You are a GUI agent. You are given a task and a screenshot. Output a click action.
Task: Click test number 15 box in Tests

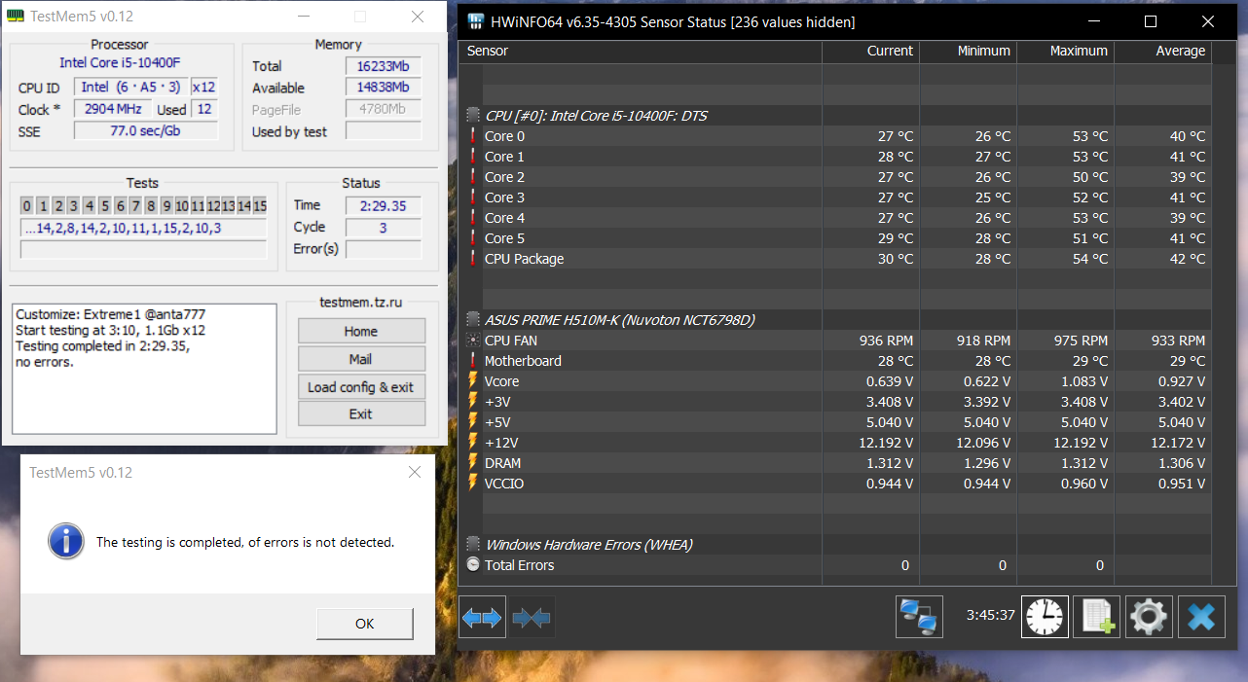(x=260, y=206)
